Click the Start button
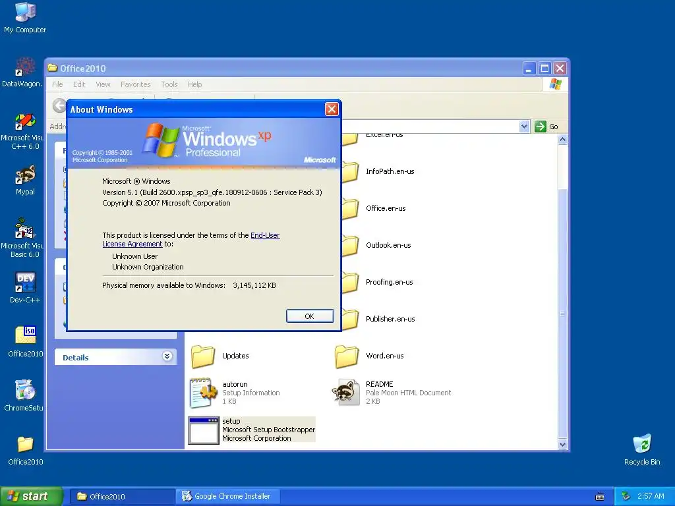675x506 pixels. click(x=32, y=496)
